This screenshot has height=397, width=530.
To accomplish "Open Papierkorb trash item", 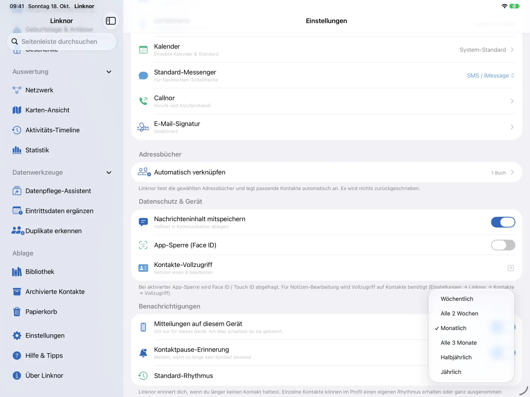I will 61,312.
